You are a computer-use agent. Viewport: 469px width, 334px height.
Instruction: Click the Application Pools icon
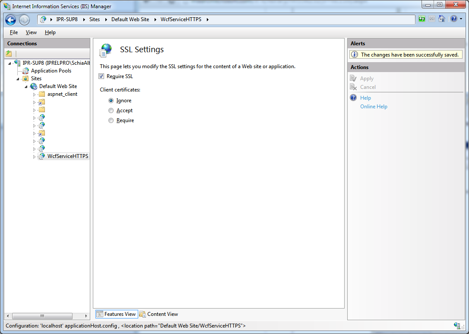(x=26, y=71)
